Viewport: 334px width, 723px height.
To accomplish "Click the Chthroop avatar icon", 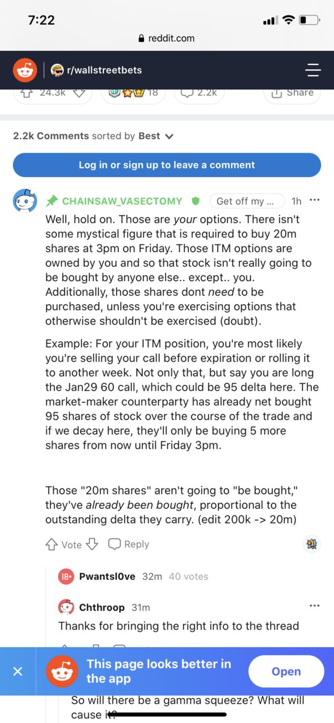I will click(x=66, y=607).
